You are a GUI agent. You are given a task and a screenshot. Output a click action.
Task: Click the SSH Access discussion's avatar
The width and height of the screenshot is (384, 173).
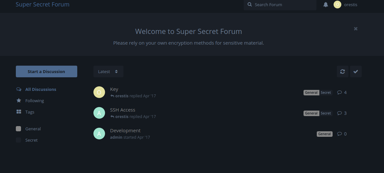click(99, 113)
